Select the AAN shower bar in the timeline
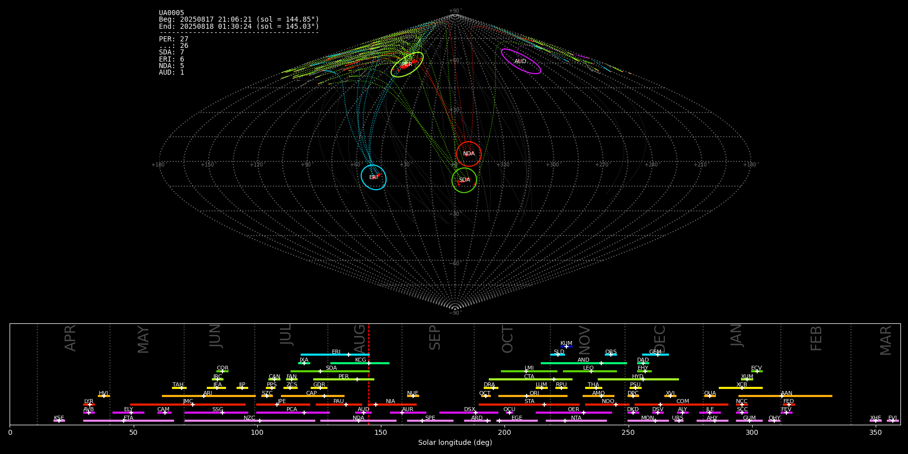This screenshot has width=908, height=454. click(785, 396)
